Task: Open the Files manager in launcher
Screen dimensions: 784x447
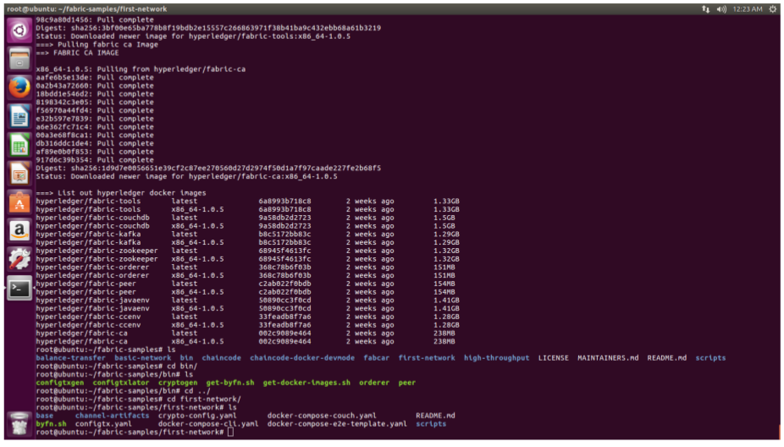Action: click(19, 59)
